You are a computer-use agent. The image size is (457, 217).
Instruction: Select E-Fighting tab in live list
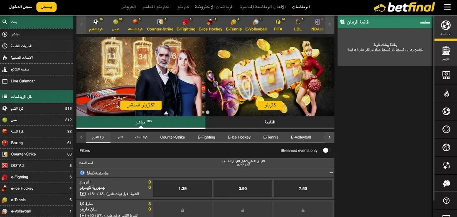[206, 137]
